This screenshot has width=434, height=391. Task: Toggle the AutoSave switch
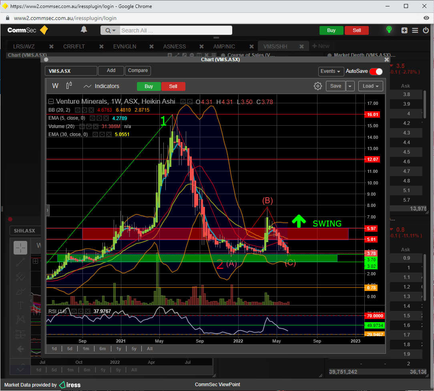point(376,71)
